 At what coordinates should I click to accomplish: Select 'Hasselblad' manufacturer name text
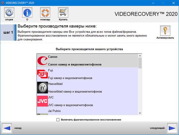[55, 84]
